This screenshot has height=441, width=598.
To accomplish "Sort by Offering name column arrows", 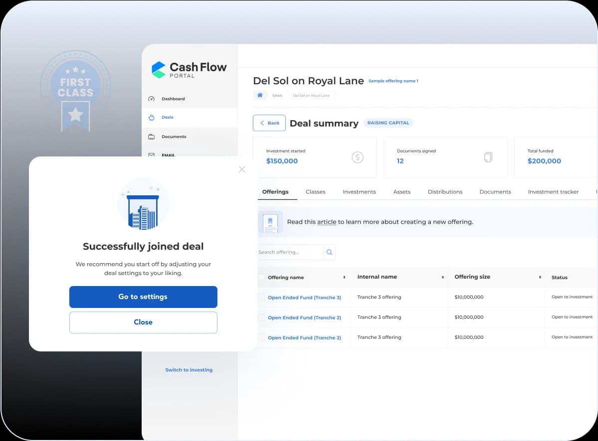I will tap(344, 277).
